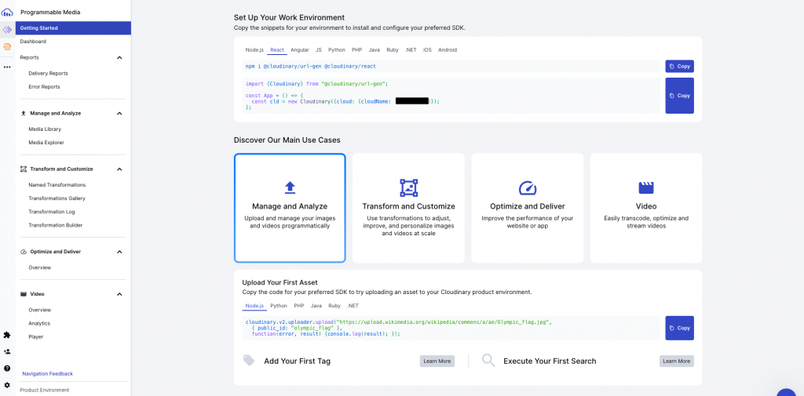Image resolution: width=804 pixels, height=396 pixels.
Task: Open the settings gear icon
Action: point(7,385)
